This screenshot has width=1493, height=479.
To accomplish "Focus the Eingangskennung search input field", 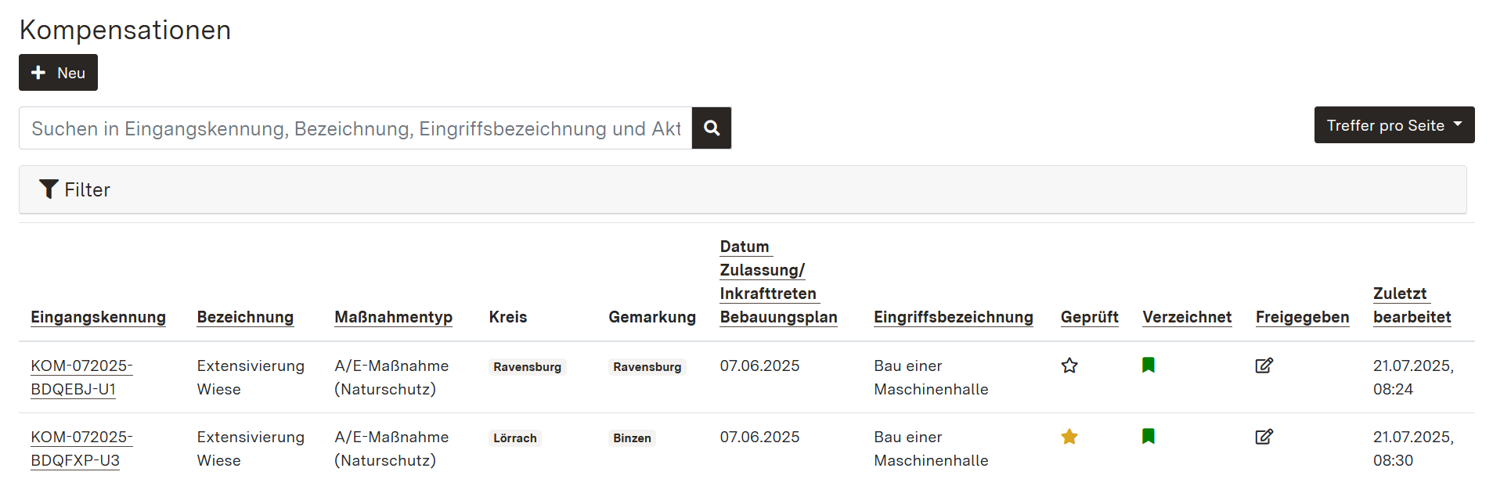I will tap(355, 128).
